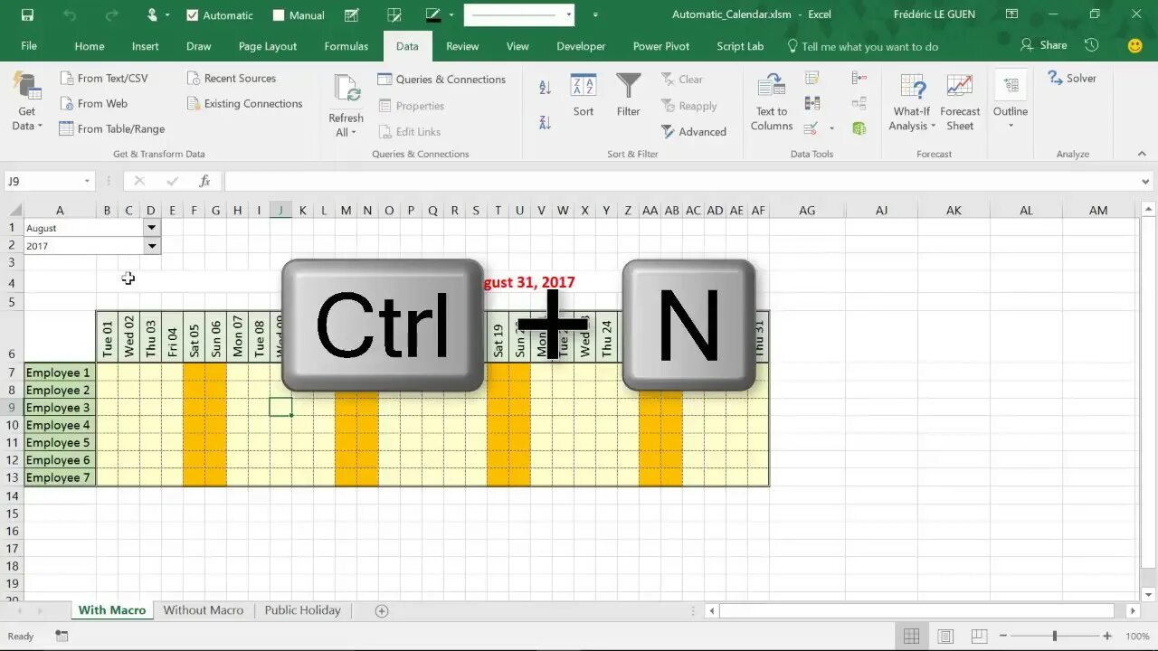Open version history clock icon

[1092, 45]
